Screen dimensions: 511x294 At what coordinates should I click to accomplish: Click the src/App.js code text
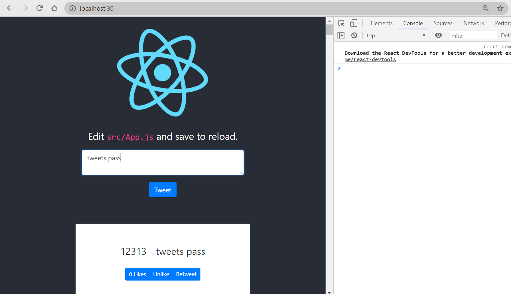point(130,137)
